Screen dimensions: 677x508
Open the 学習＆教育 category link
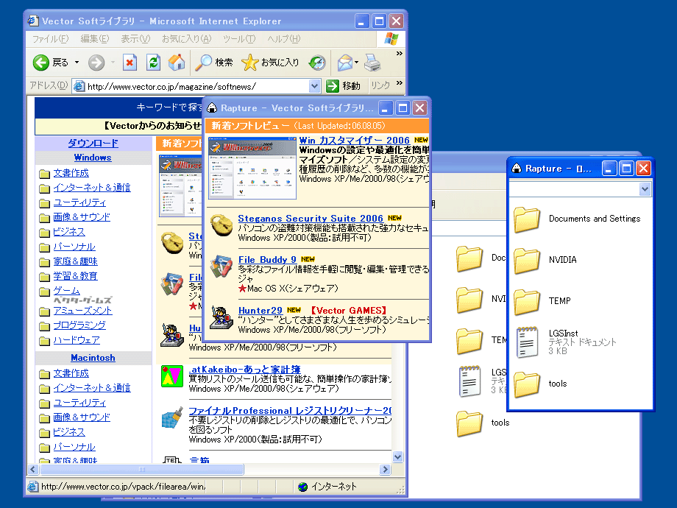click(x=76, y=276)
